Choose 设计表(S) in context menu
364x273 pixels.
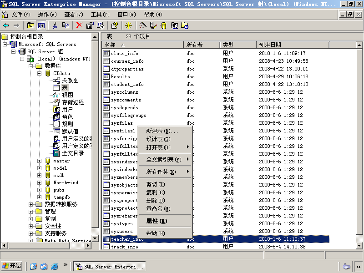pyautogui.click(x=165, y=139)
